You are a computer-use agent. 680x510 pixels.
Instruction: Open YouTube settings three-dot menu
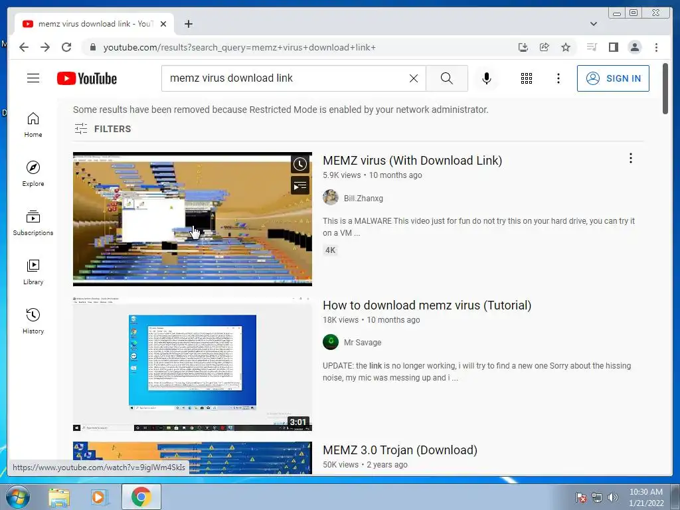point(558,78)
